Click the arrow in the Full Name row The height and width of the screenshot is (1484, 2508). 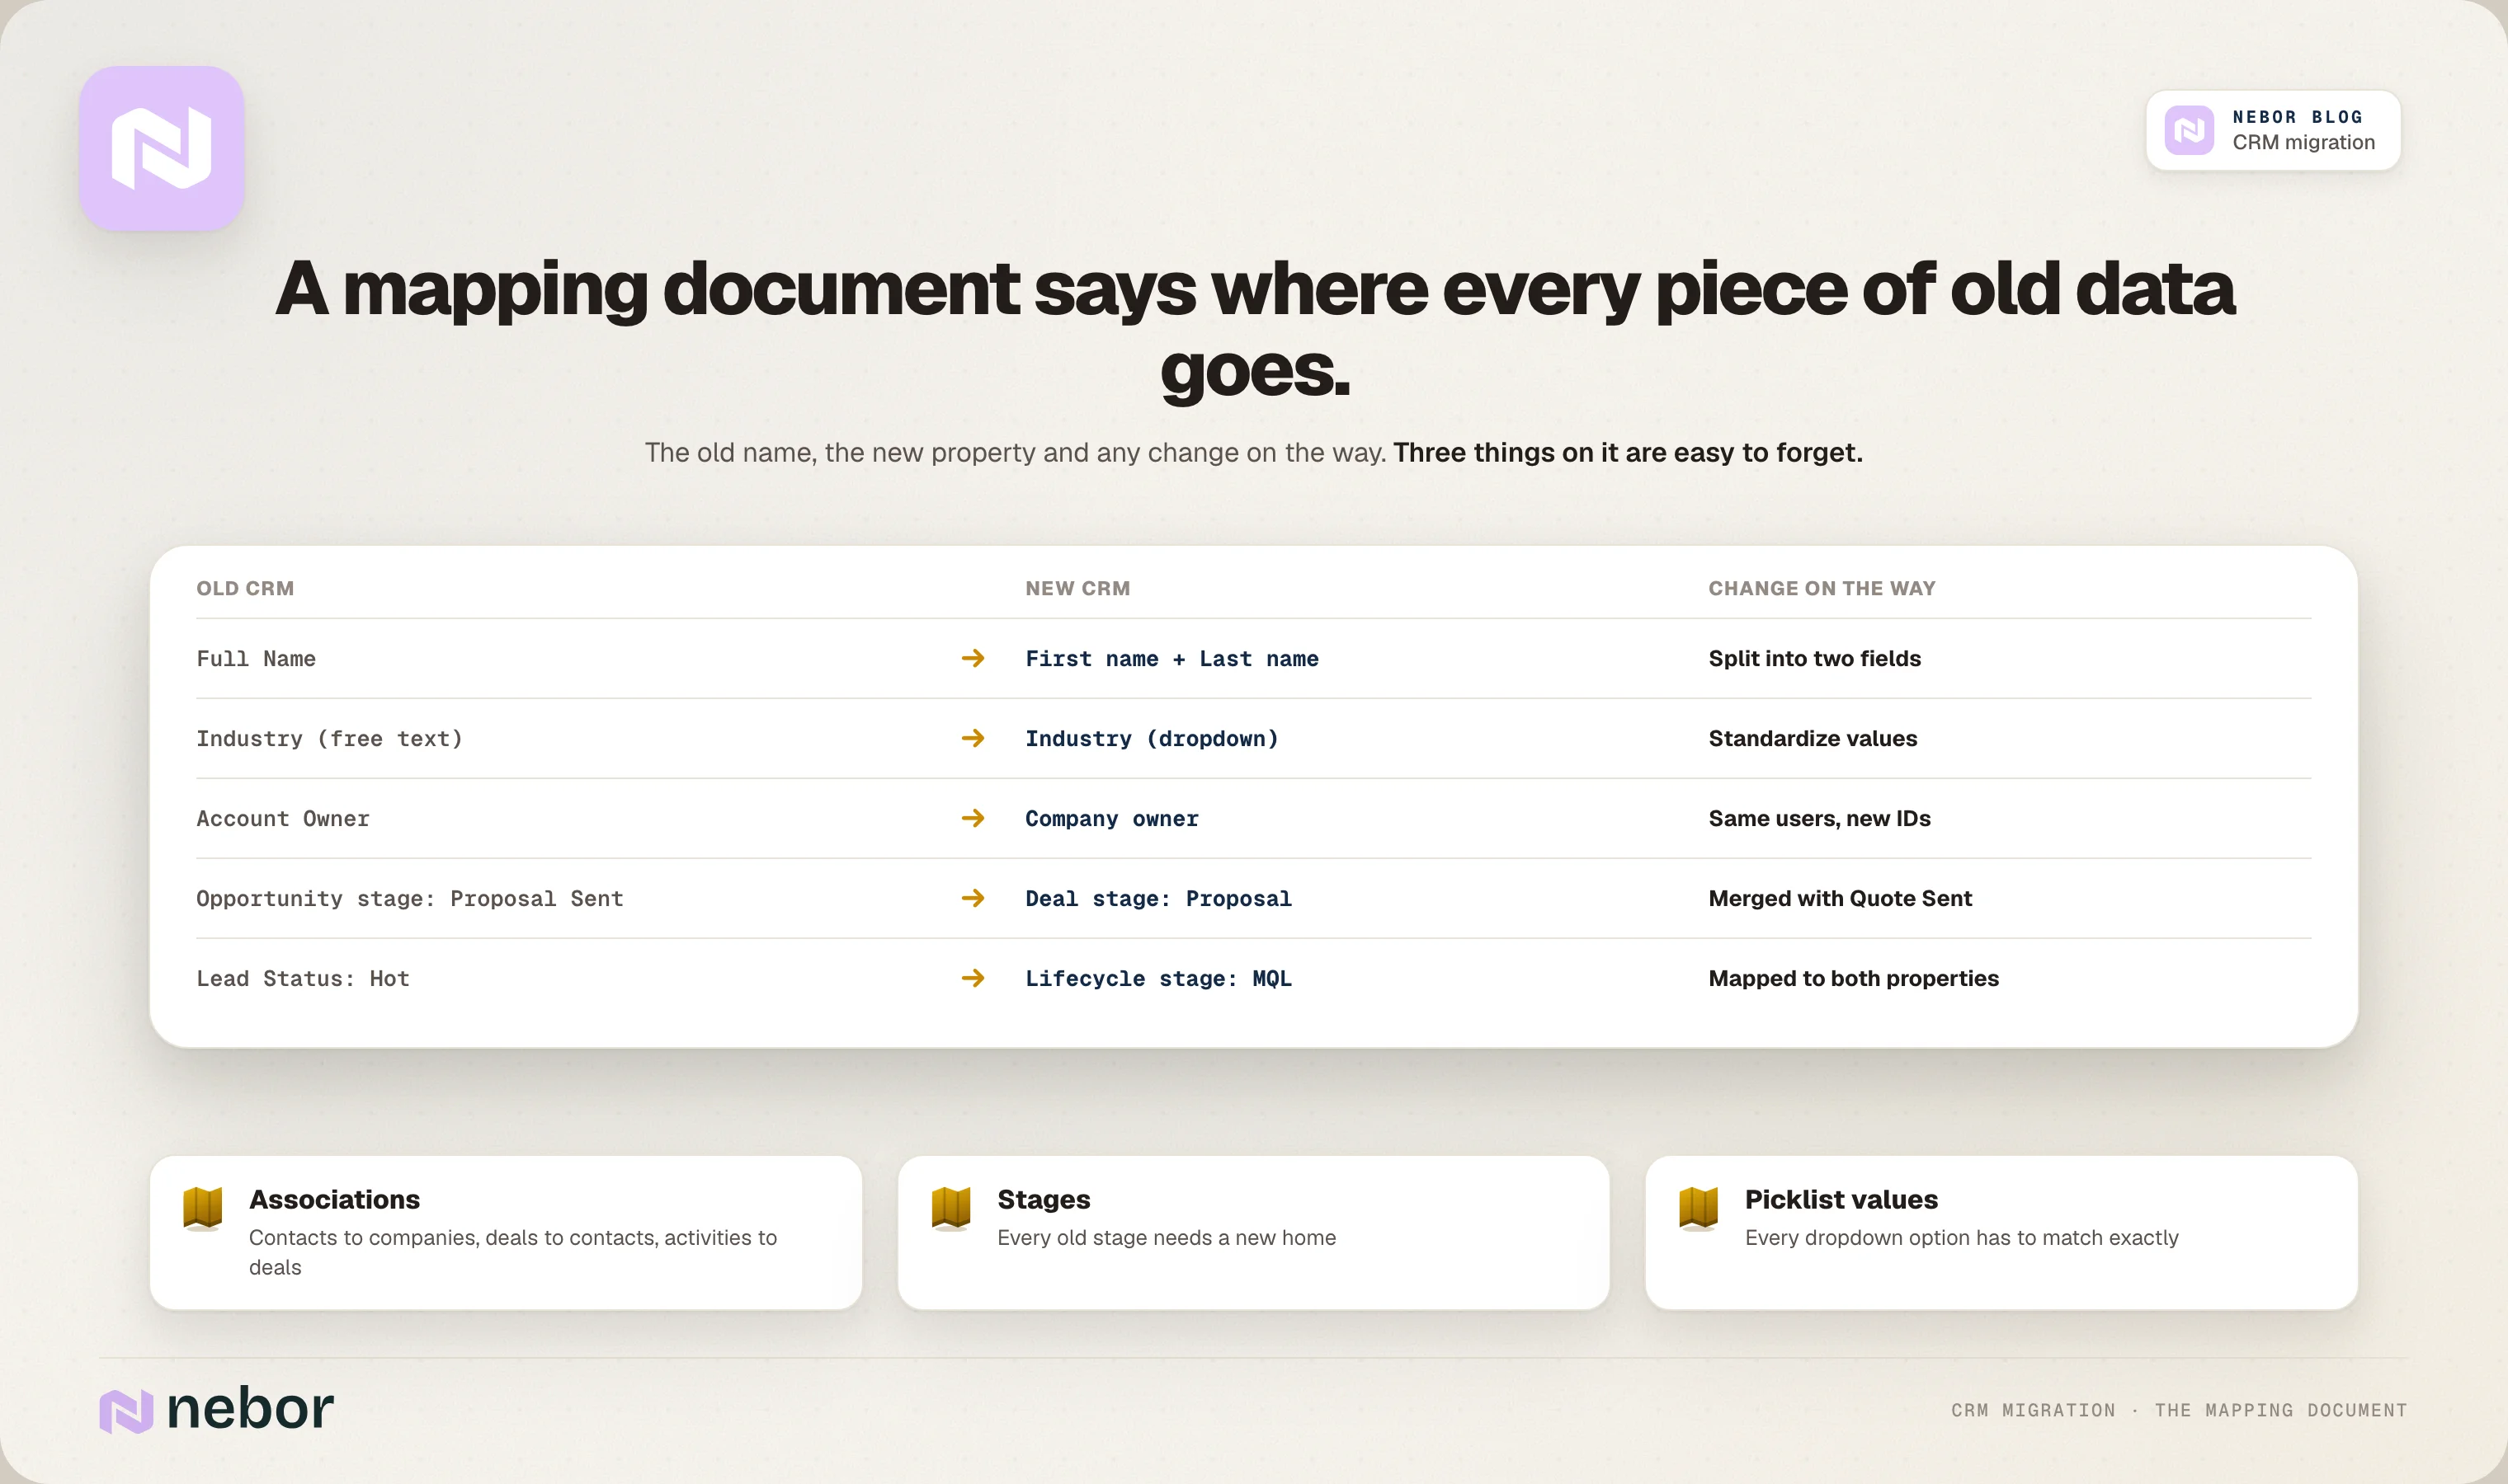pos(973,658)
